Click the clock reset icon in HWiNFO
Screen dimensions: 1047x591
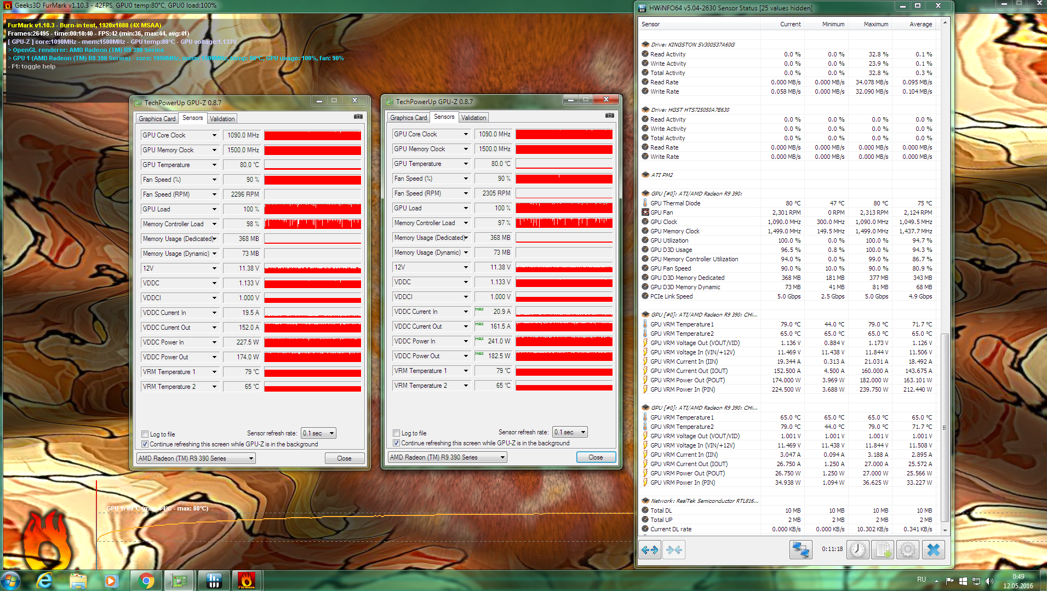coord(858,549)
